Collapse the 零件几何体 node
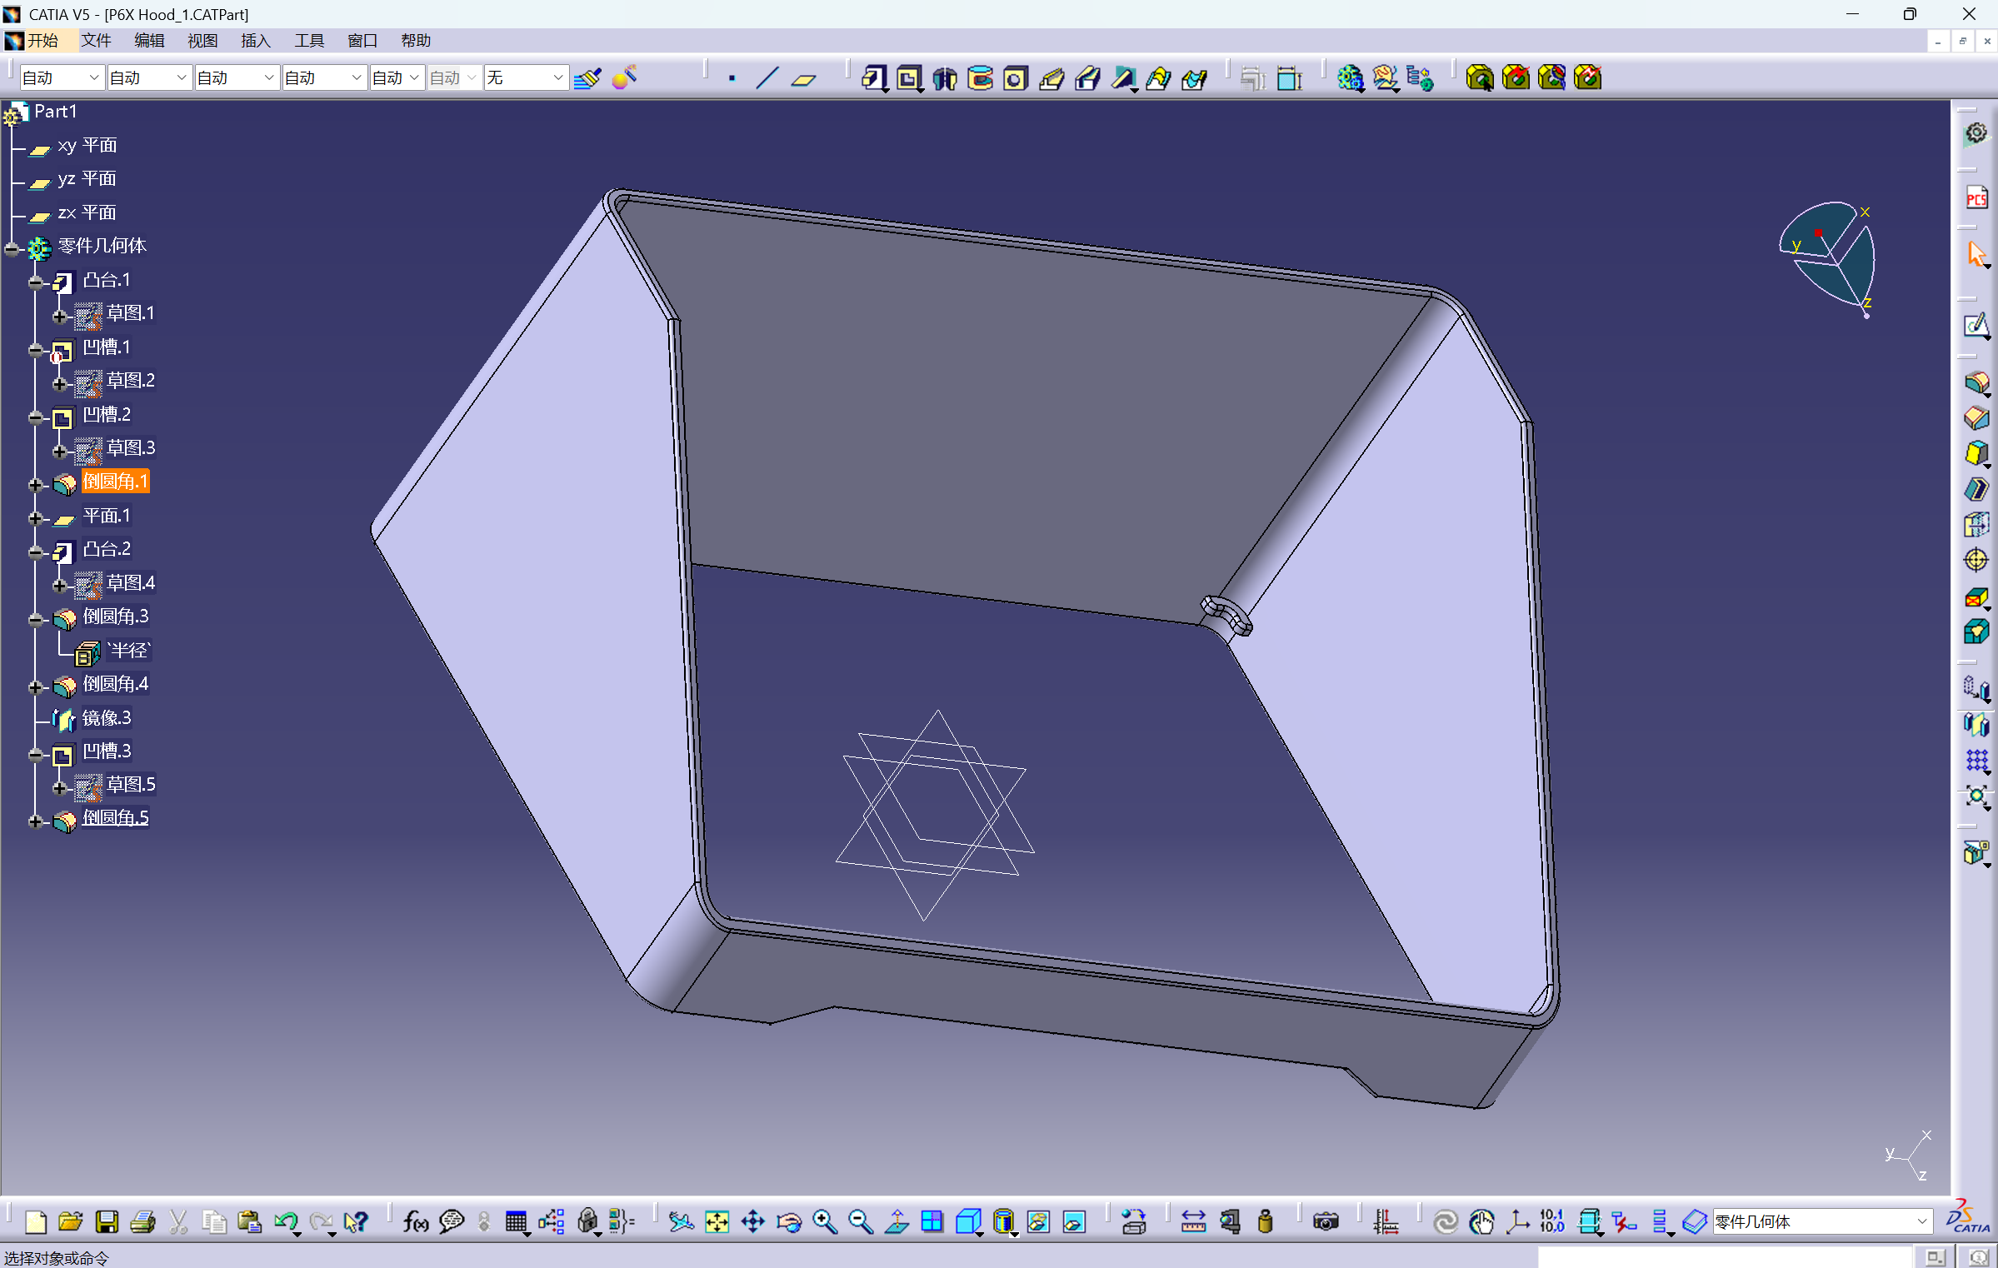1998x1268 pixels. pos(11,247)
